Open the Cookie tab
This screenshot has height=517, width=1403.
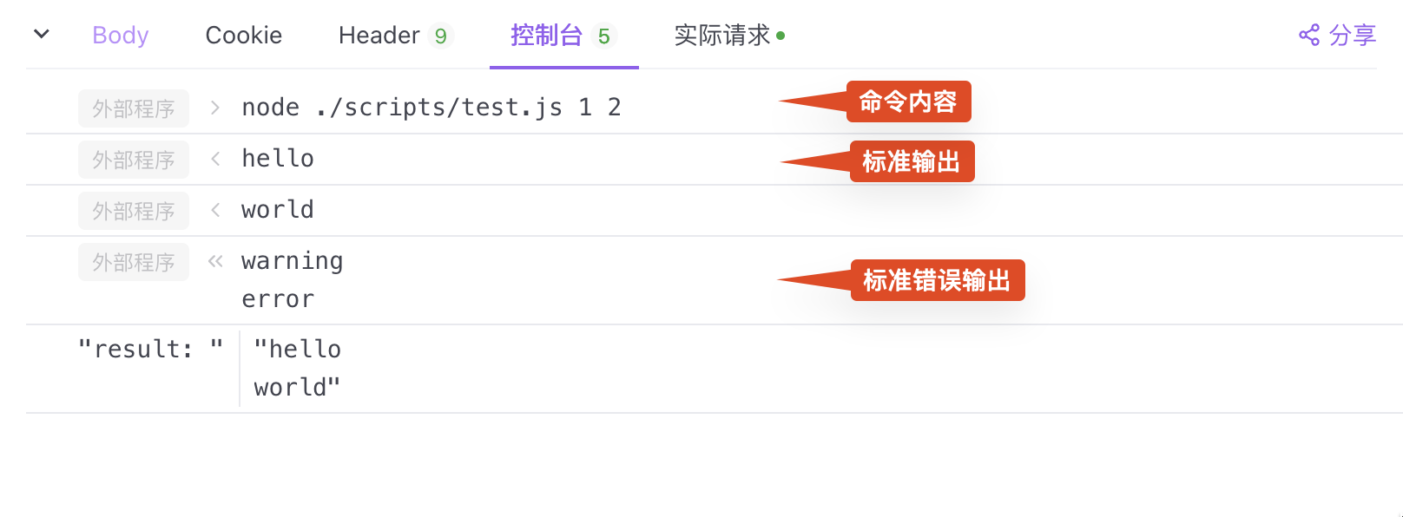244,36
